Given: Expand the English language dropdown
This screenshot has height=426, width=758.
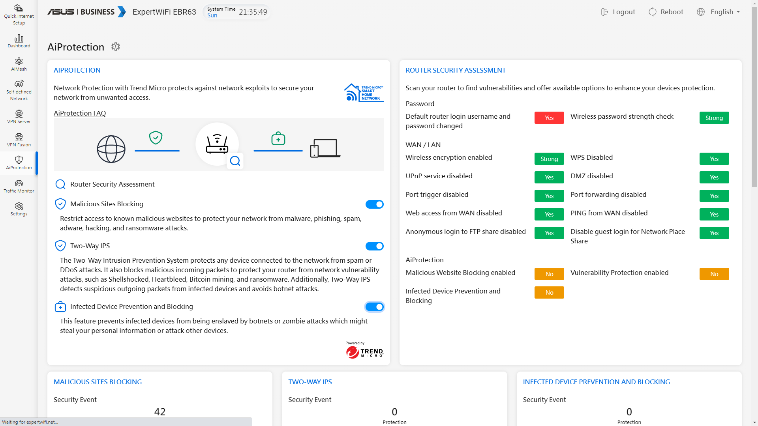Looking at the screenshot, I should pos(722,12).
